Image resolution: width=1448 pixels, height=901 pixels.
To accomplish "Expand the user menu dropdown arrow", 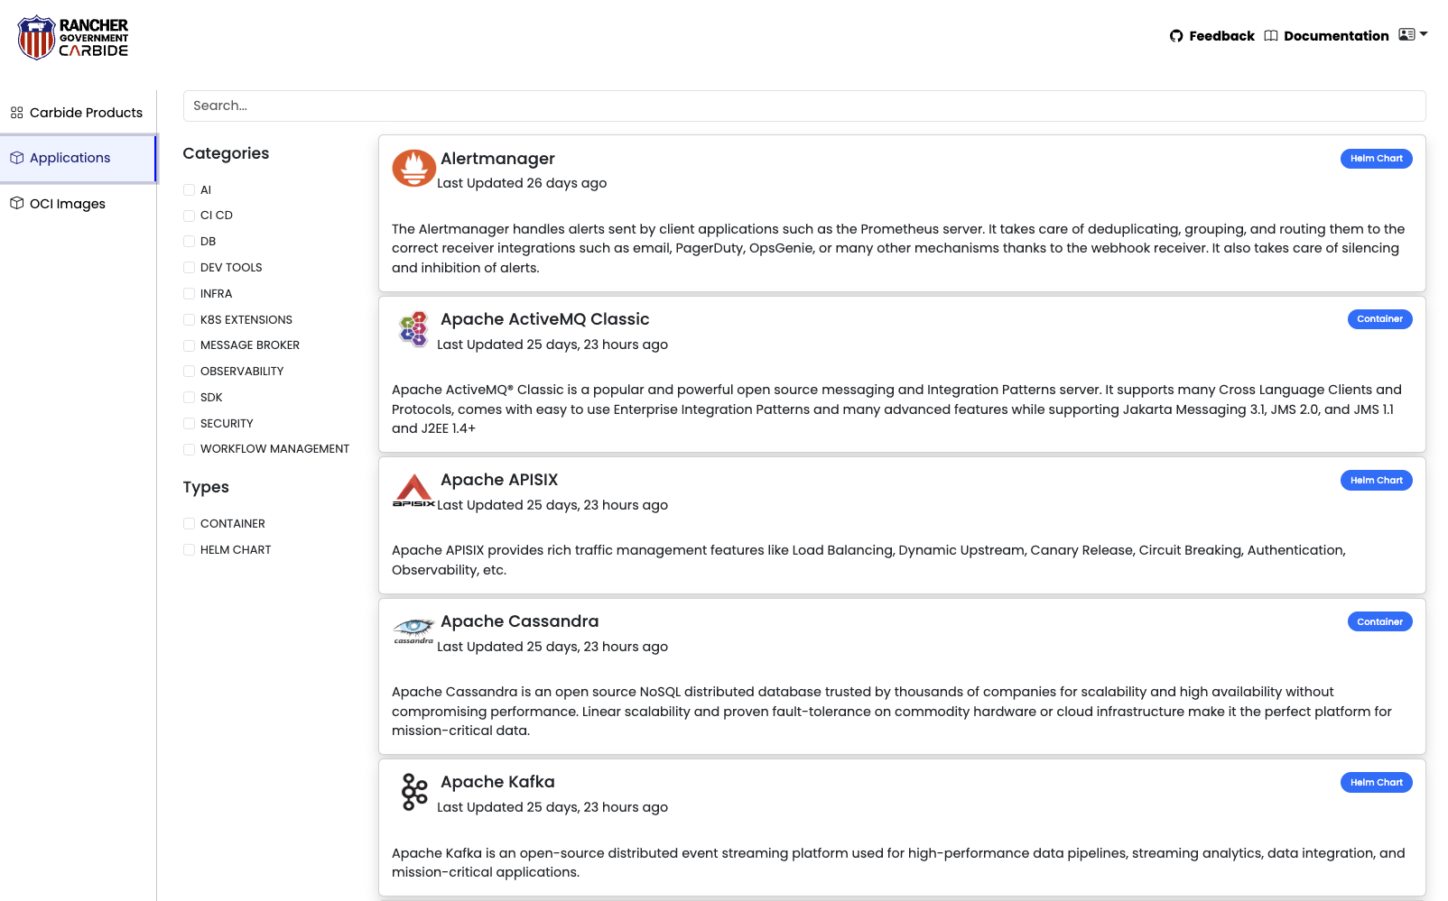I will pyautogui.click(x=1424, y=34).
